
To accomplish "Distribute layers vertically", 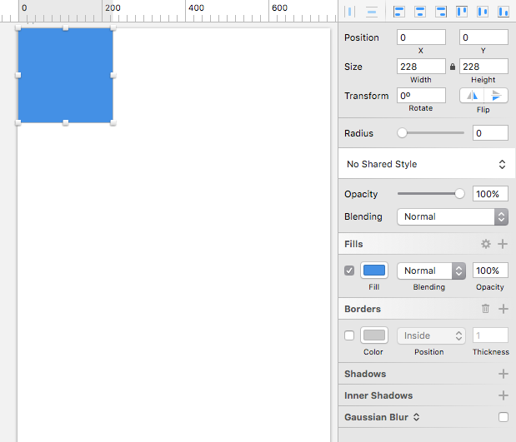I will 372,12.
